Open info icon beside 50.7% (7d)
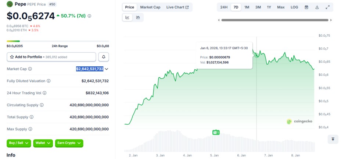 [89, 16]
